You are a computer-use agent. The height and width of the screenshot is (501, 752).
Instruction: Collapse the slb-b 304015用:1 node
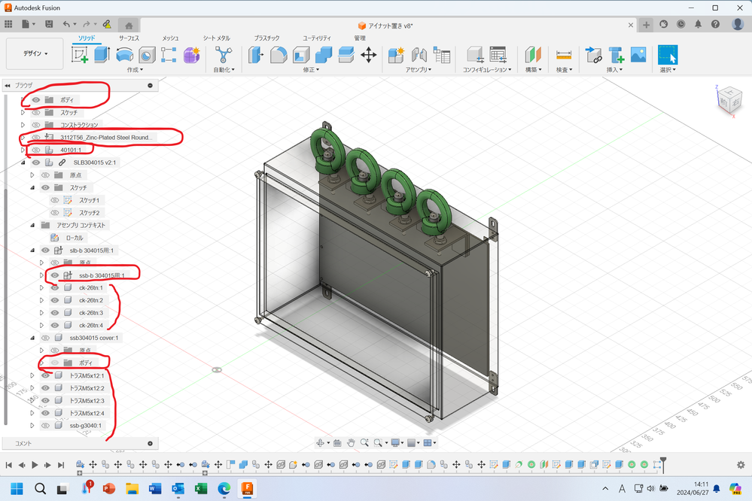tap(32, 250)
